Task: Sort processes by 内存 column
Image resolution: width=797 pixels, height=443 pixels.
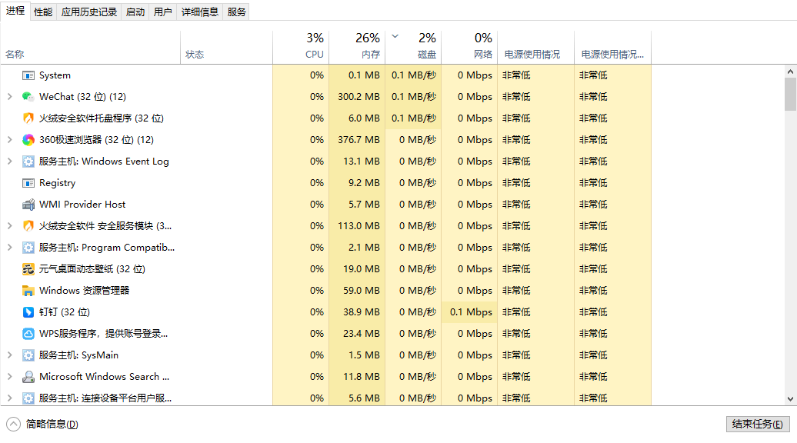Action: 357,46
